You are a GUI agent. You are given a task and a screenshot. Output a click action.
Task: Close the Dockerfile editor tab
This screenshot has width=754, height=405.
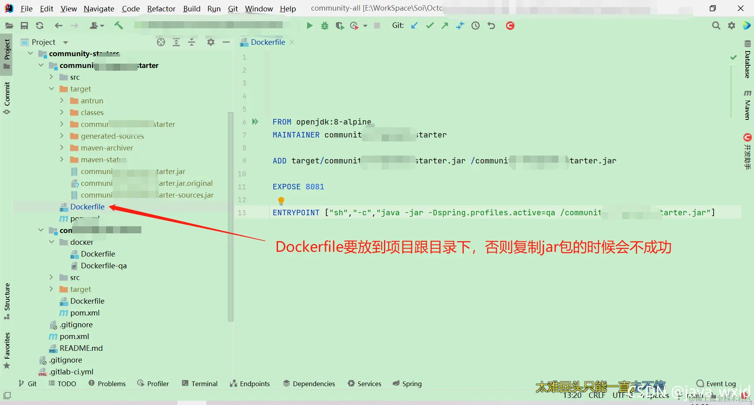point(292,42)
